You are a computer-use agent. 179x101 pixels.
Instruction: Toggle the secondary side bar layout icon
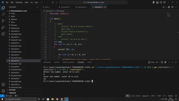[161, 2]
